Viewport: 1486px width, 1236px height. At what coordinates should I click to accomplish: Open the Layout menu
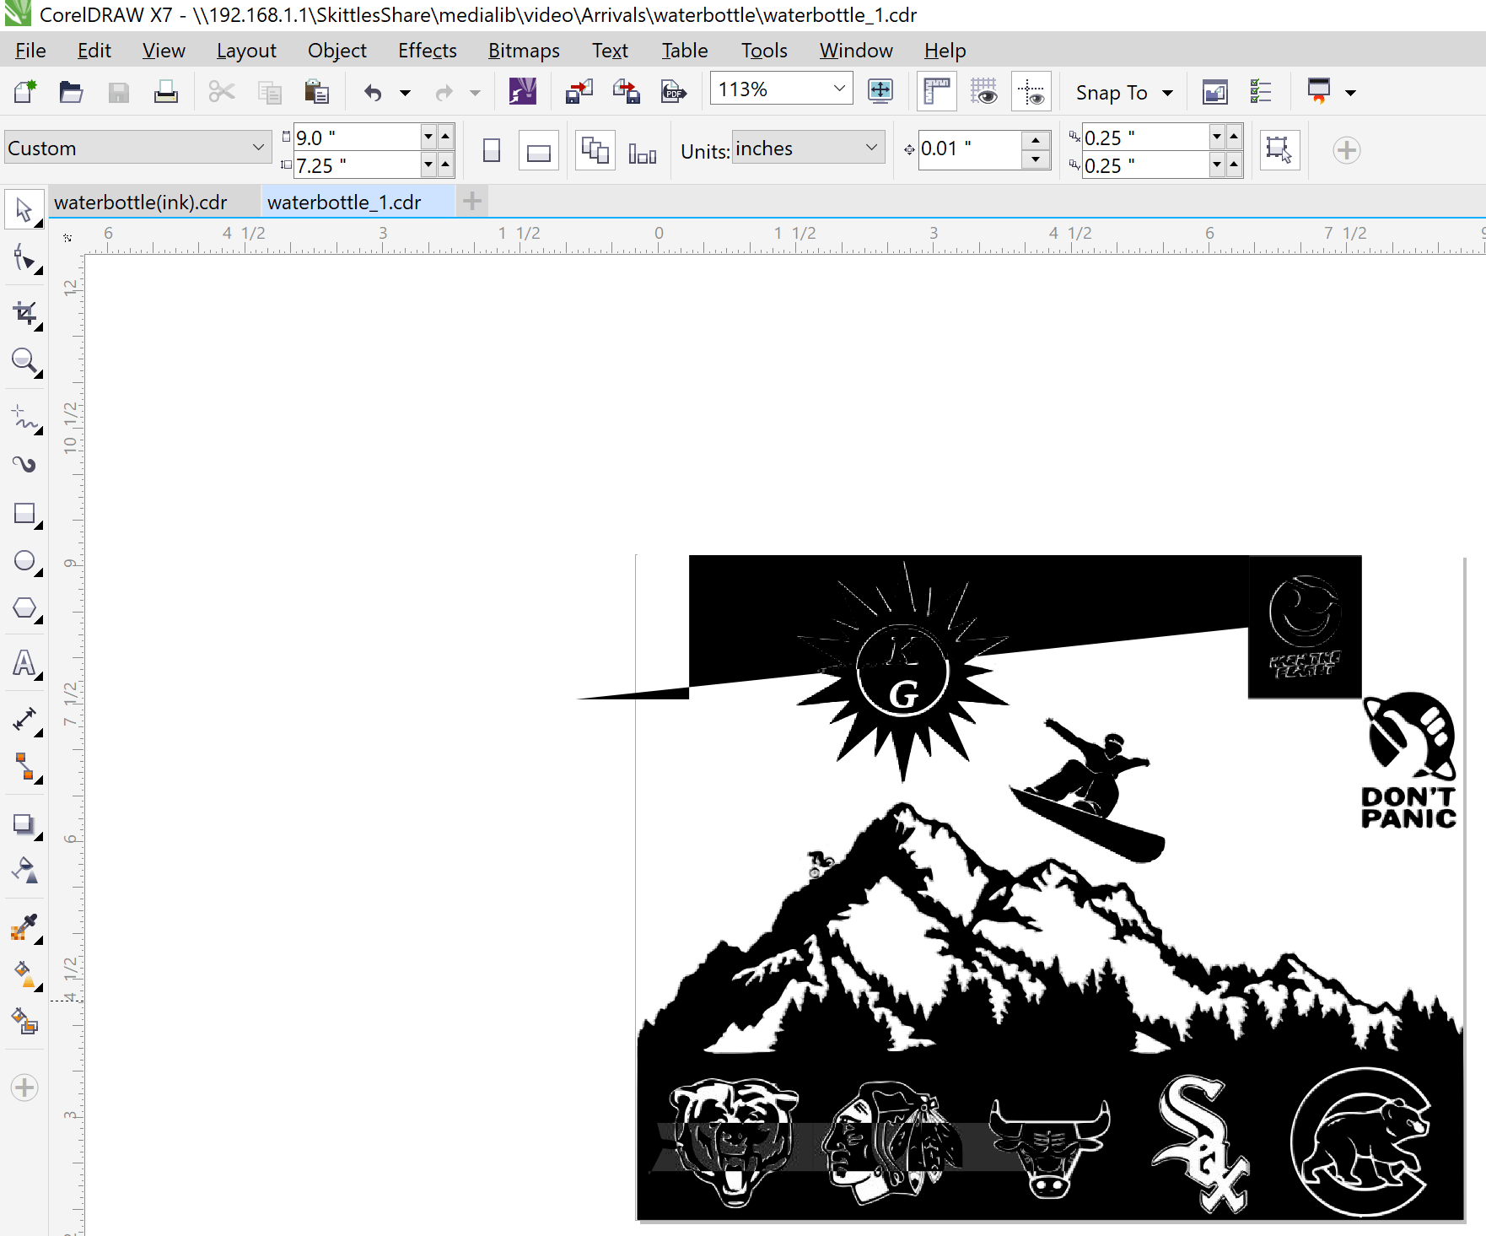[246, 51]
